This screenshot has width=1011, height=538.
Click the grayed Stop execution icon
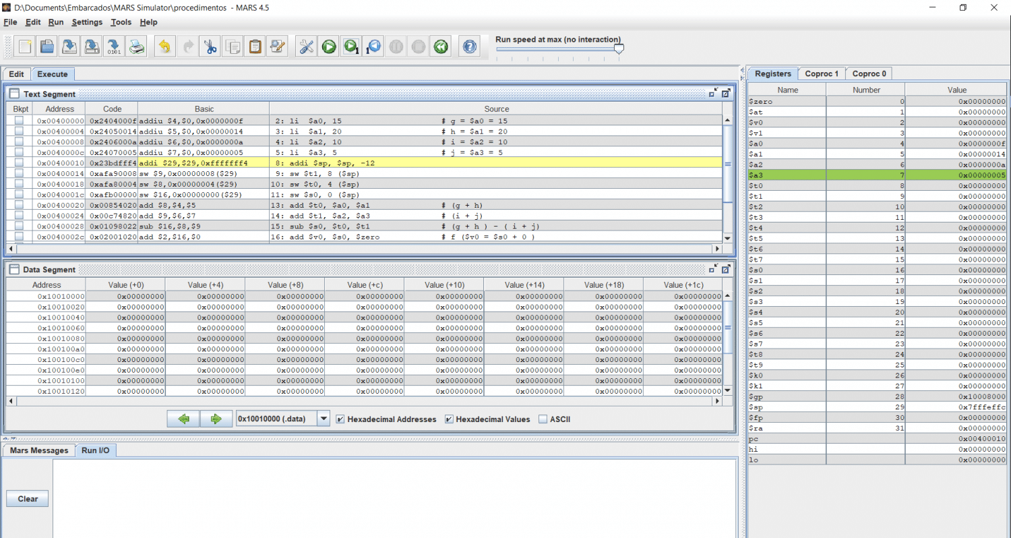(419, 47)
